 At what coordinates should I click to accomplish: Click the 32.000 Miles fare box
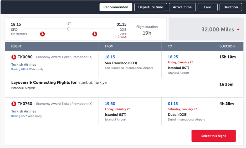tap(206, 29)
